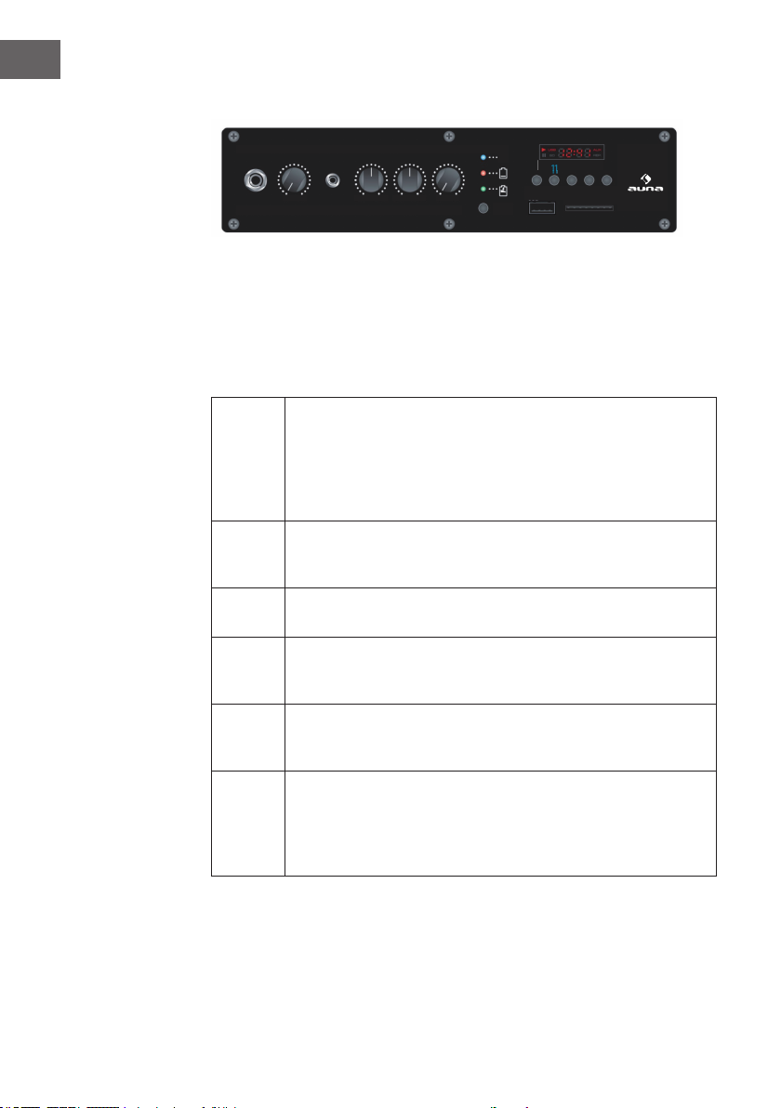Click the middle of the three grouped knobs
The image size is (781, 1108).
(x=409, y=180)
